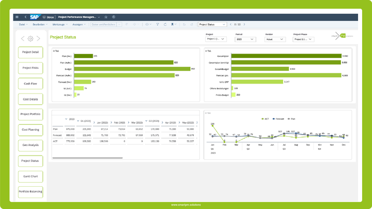This screenshot has width=372, height=209.
Task: Open Cash Flow page
Action: point(30,84)
